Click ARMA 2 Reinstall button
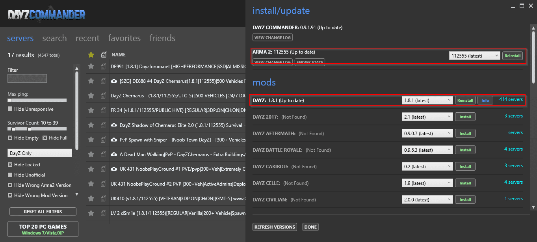Image resolution: width=537 pixels, height=242 pixels. pos(513,56)
